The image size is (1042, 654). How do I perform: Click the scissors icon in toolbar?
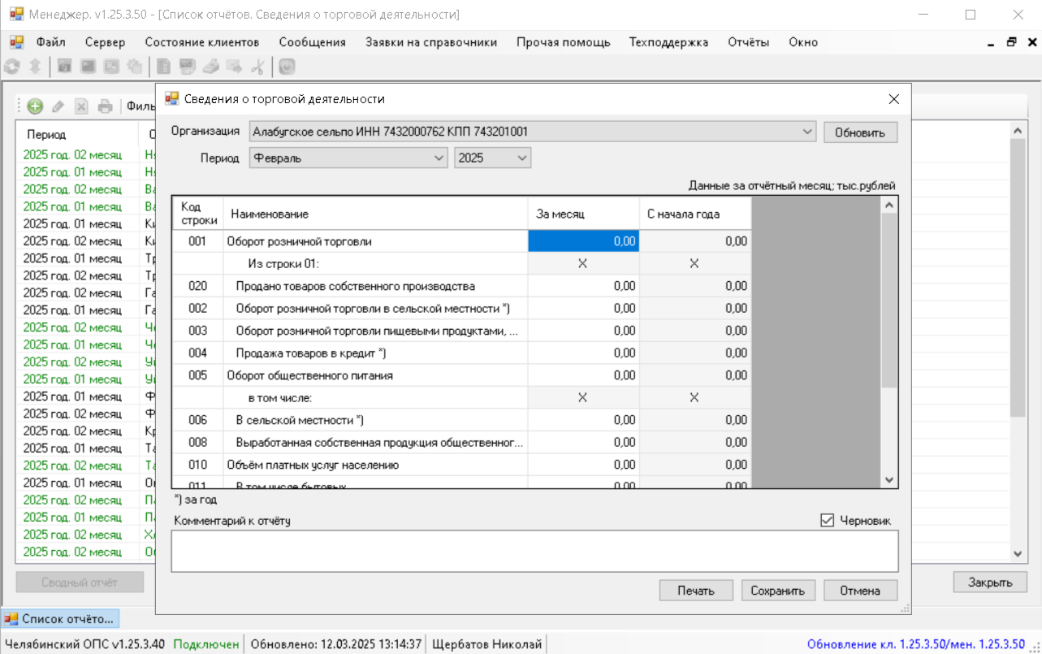[x=257, y=68]
